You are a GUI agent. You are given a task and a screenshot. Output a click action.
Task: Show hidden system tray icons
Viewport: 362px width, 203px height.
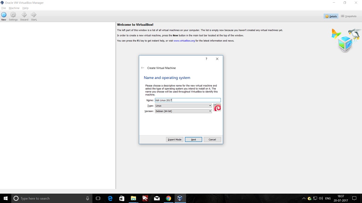coord(304,198)
